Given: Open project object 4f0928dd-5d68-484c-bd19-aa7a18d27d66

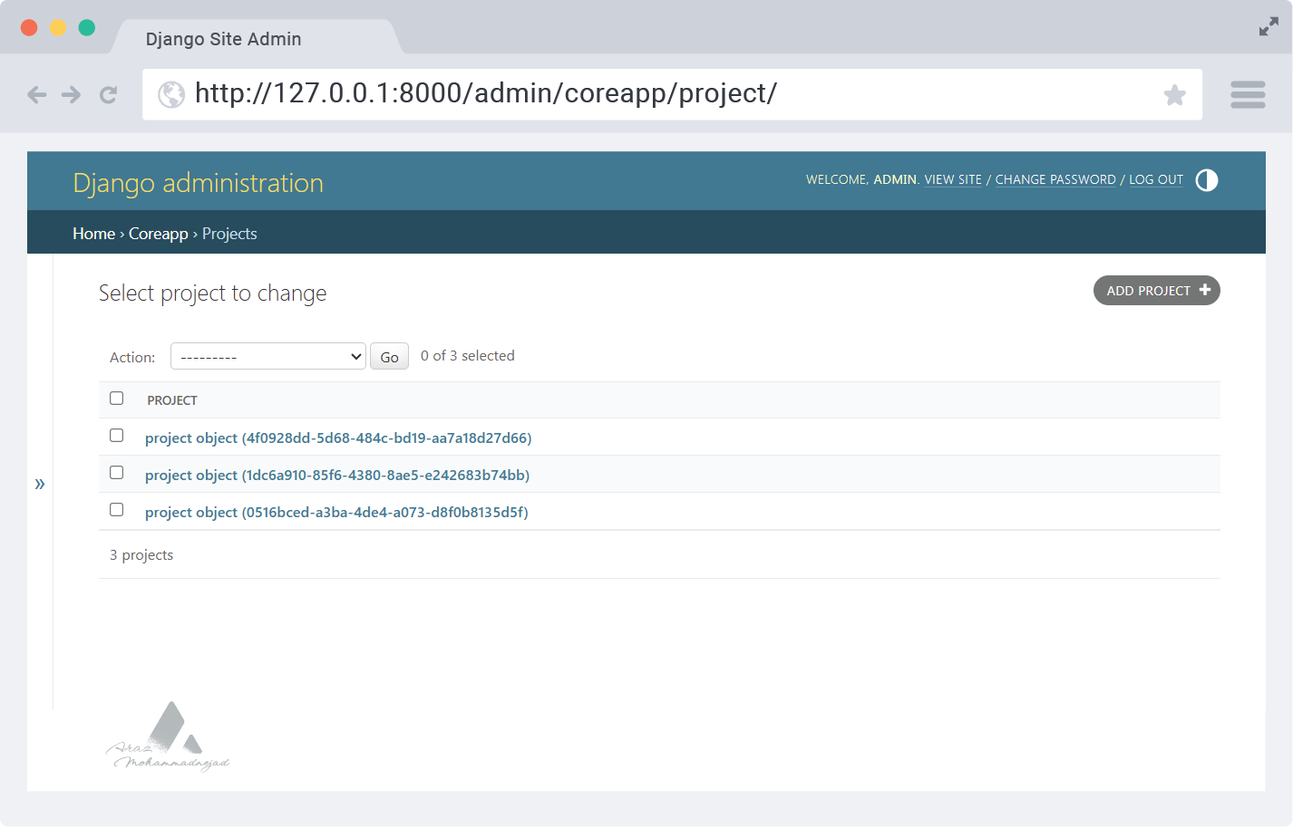Looking at the screenshot, I should 338,438.
